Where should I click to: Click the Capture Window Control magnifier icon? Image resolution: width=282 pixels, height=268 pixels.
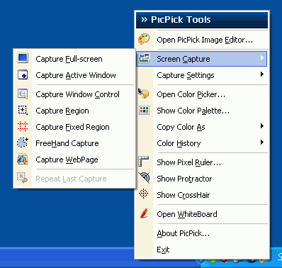(x=23, y=94)
